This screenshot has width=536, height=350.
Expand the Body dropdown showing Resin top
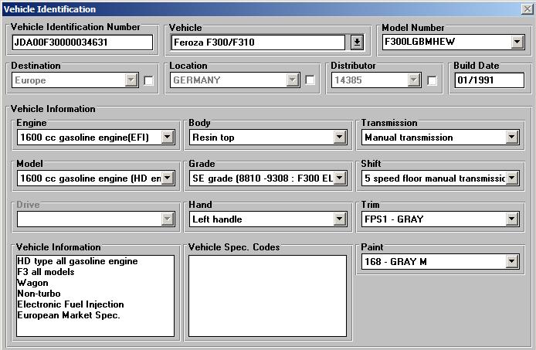340,138
